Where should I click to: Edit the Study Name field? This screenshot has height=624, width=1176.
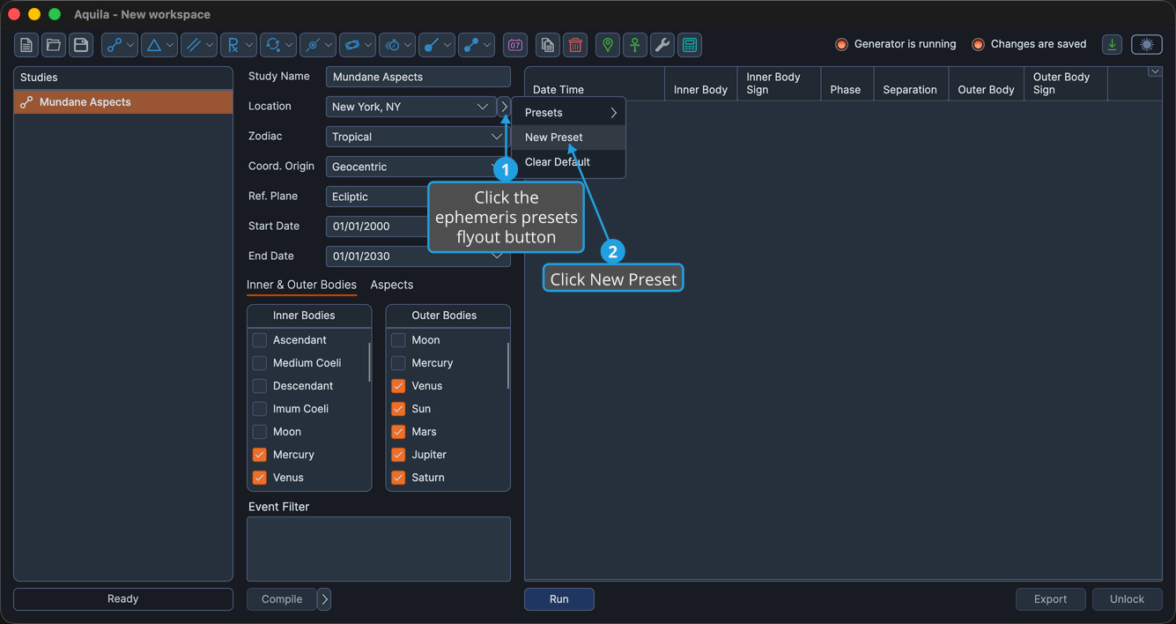click(x=418, y=77)
